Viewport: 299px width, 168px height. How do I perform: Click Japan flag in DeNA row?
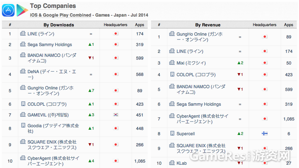(116, 74)
